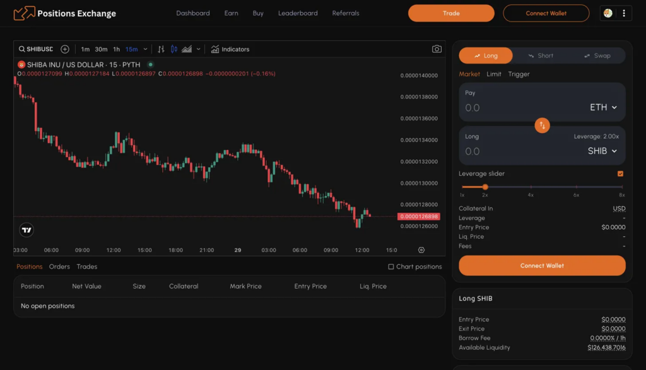Screen dimensions: 646x370
Task: Set leverage slider to 4x mark
Action: (531, 187)
